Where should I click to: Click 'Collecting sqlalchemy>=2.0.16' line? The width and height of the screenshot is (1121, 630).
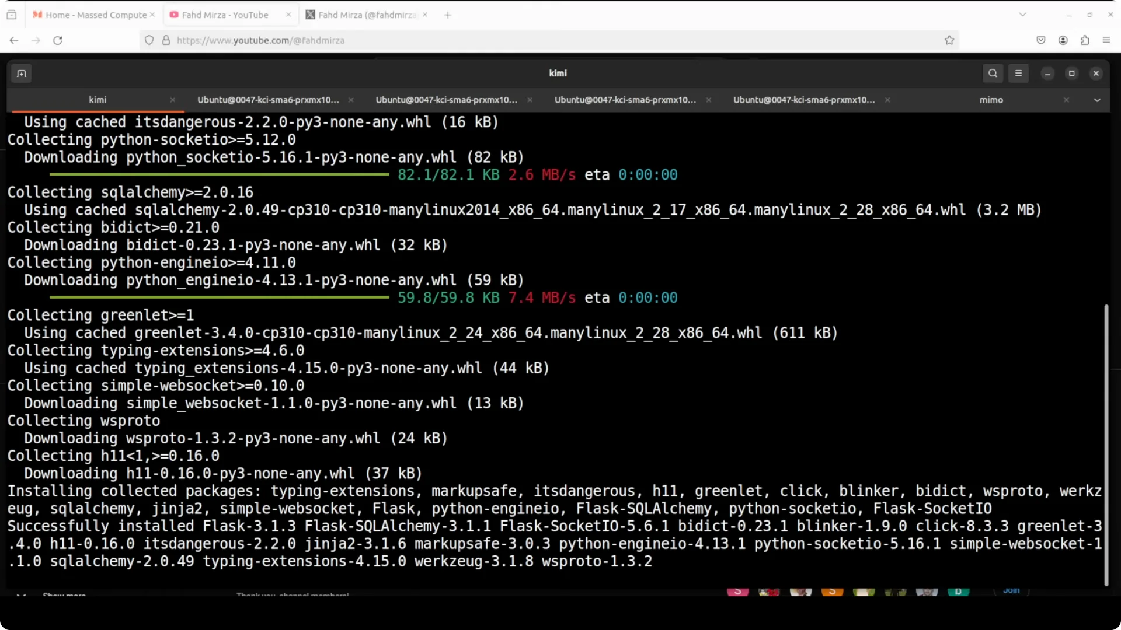[x=130, y=192]
